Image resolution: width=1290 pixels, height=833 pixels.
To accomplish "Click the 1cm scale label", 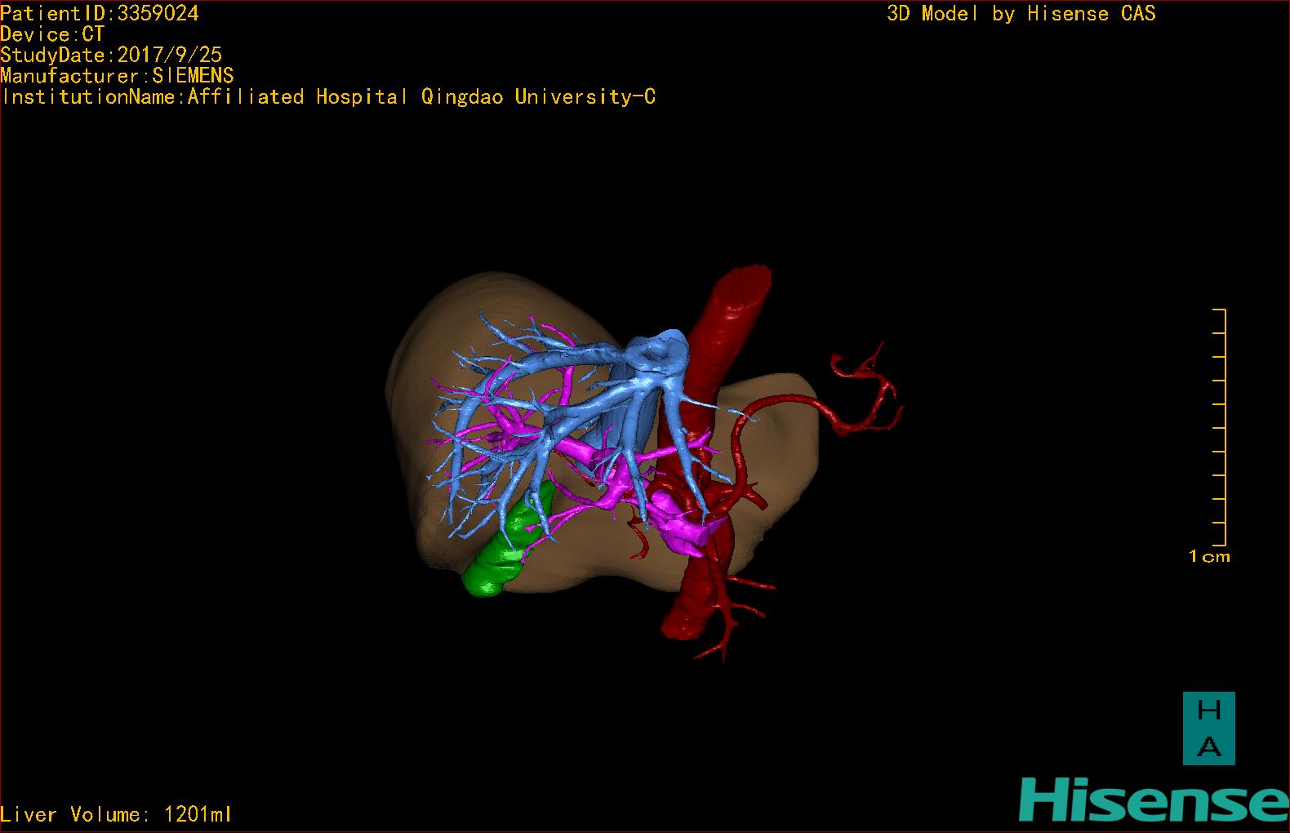I will click(x=1209, y=556).
